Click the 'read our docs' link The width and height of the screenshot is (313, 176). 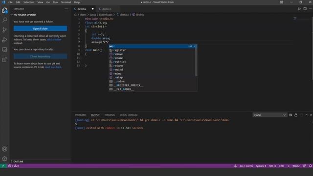pos(53,67)
